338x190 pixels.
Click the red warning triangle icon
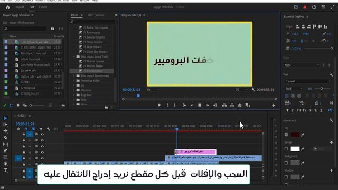tap(305, 7)
